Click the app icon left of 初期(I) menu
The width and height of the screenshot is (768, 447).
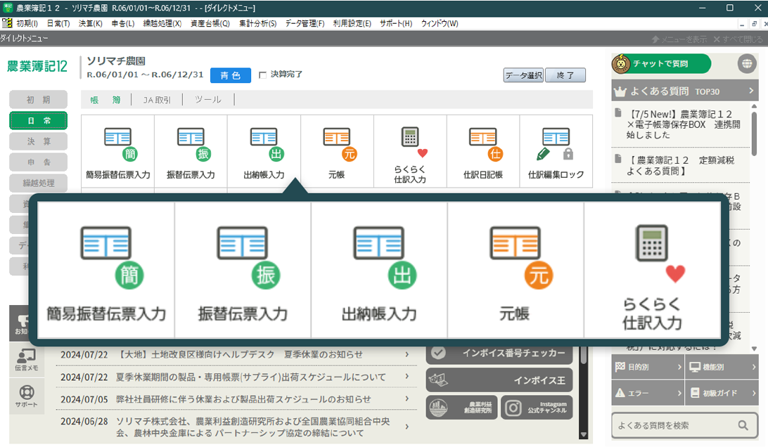coord(7,23)
